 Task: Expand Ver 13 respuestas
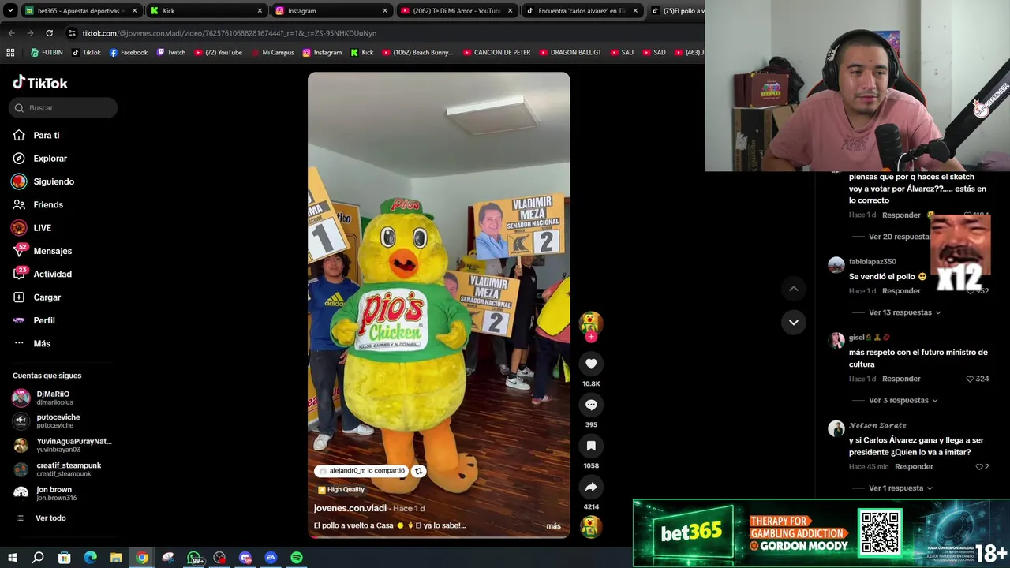pos(904,312)
